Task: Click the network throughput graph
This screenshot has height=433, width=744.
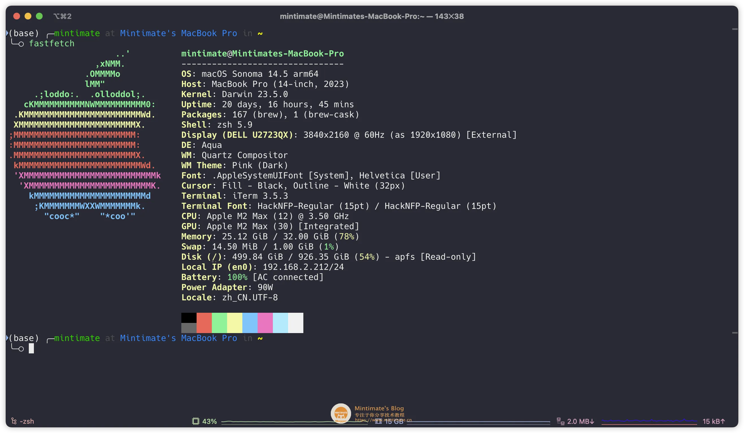Action: 649,421
